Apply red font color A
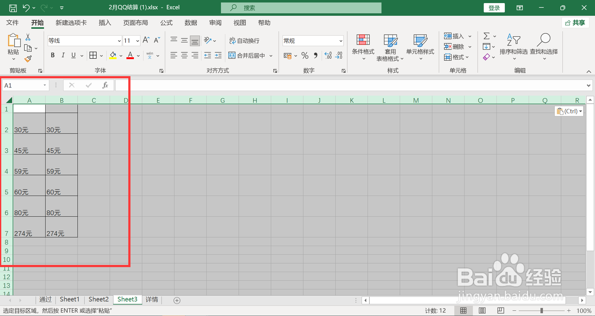The width and height of the screenshot is (595, 316). click(130, 55)
